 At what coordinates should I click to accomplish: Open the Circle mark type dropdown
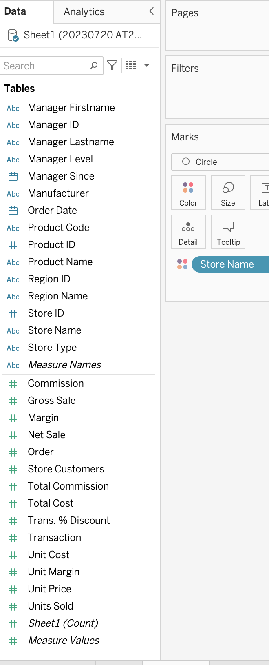pos(220,162)
